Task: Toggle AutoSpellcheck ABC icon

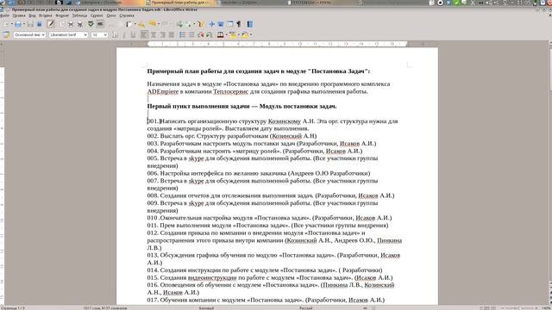Action: [x=100, y=24]
